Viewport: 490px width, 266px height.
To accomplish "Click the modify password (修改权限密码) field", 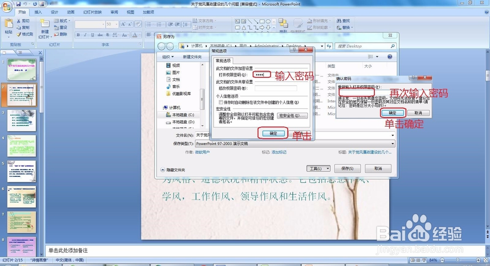I will [x=275, y=89].
